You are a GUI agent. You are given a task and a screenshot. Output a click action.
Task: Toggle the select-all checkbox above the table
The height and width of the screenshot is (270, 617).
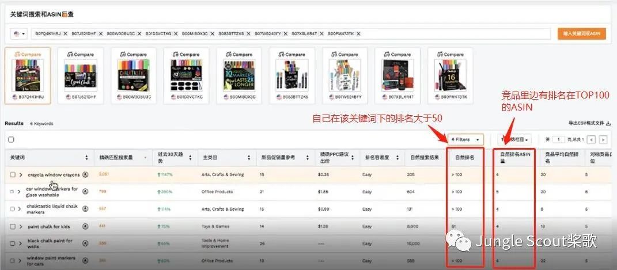11,139
